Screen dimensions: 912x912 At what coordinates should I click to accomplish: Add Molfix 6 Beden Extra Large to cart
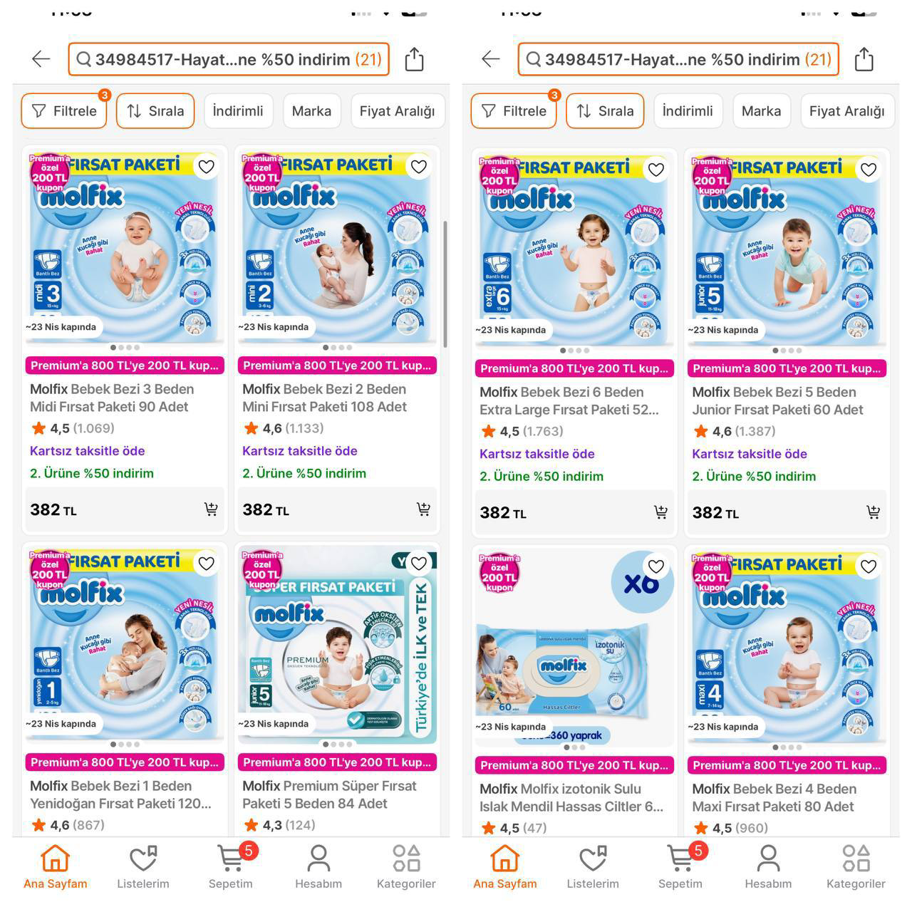point(660,512)
